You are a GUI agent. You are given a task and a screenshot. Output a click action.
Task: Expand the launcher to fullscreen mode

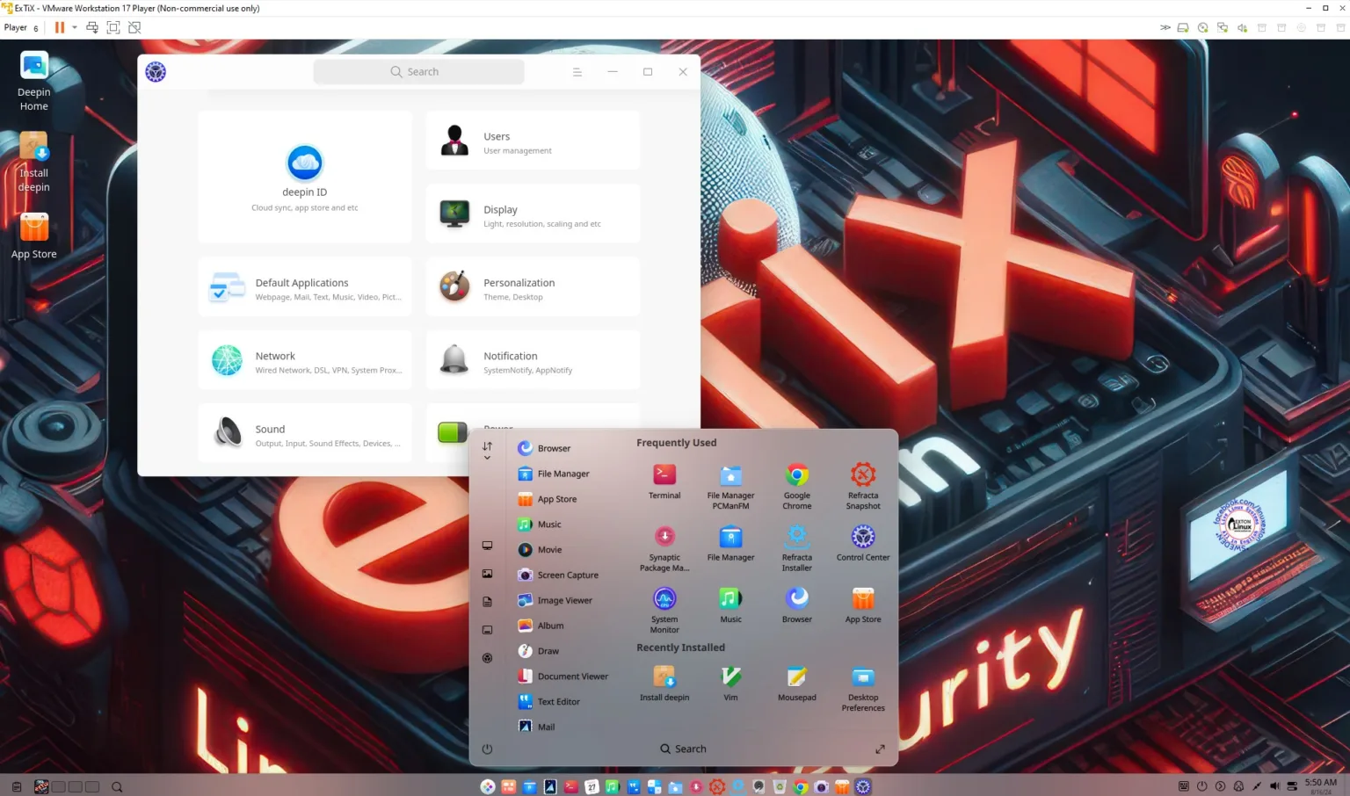(x=880, y=749)
